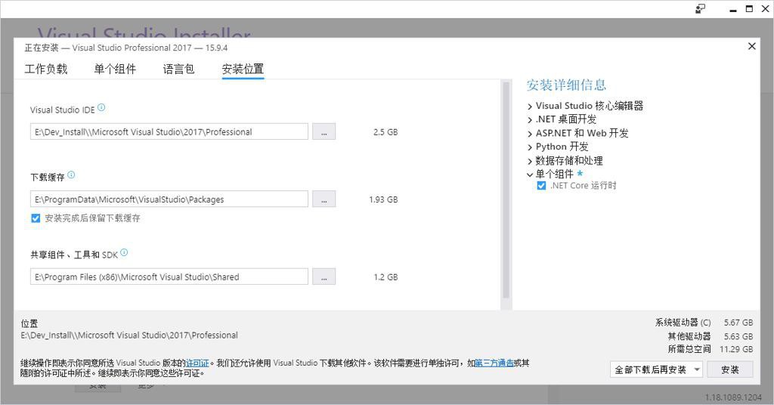774x405 pixels.
Task: Click the 安装详细信息 heading
Action: pos(566,85)
